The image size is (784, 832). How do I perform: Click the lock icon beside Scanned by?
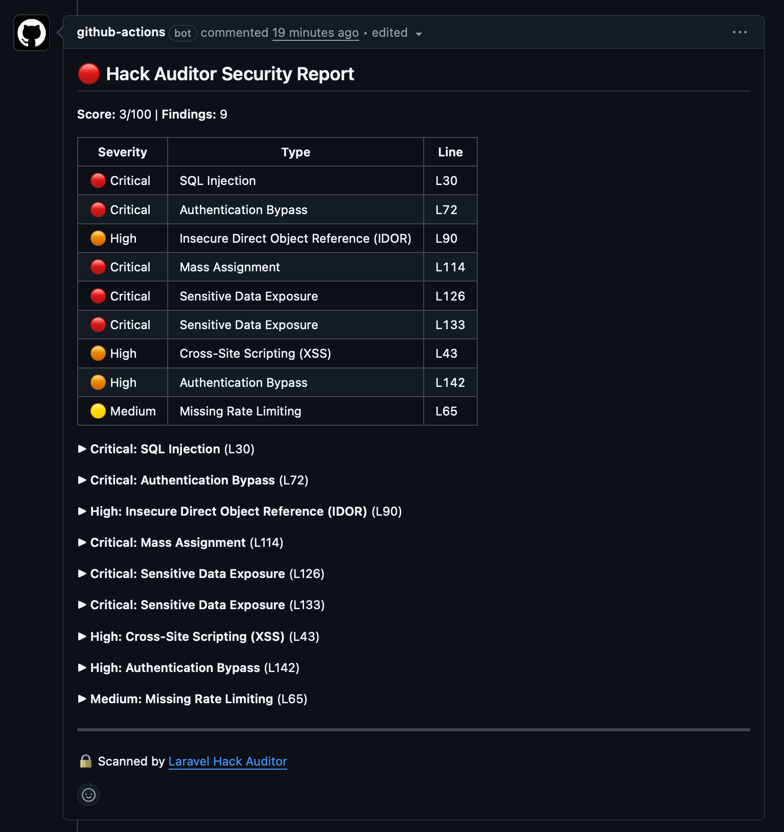[86, 761]
